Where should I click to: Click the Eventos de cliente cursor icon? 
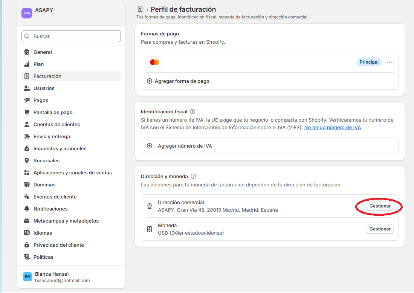tap(27, 197)
